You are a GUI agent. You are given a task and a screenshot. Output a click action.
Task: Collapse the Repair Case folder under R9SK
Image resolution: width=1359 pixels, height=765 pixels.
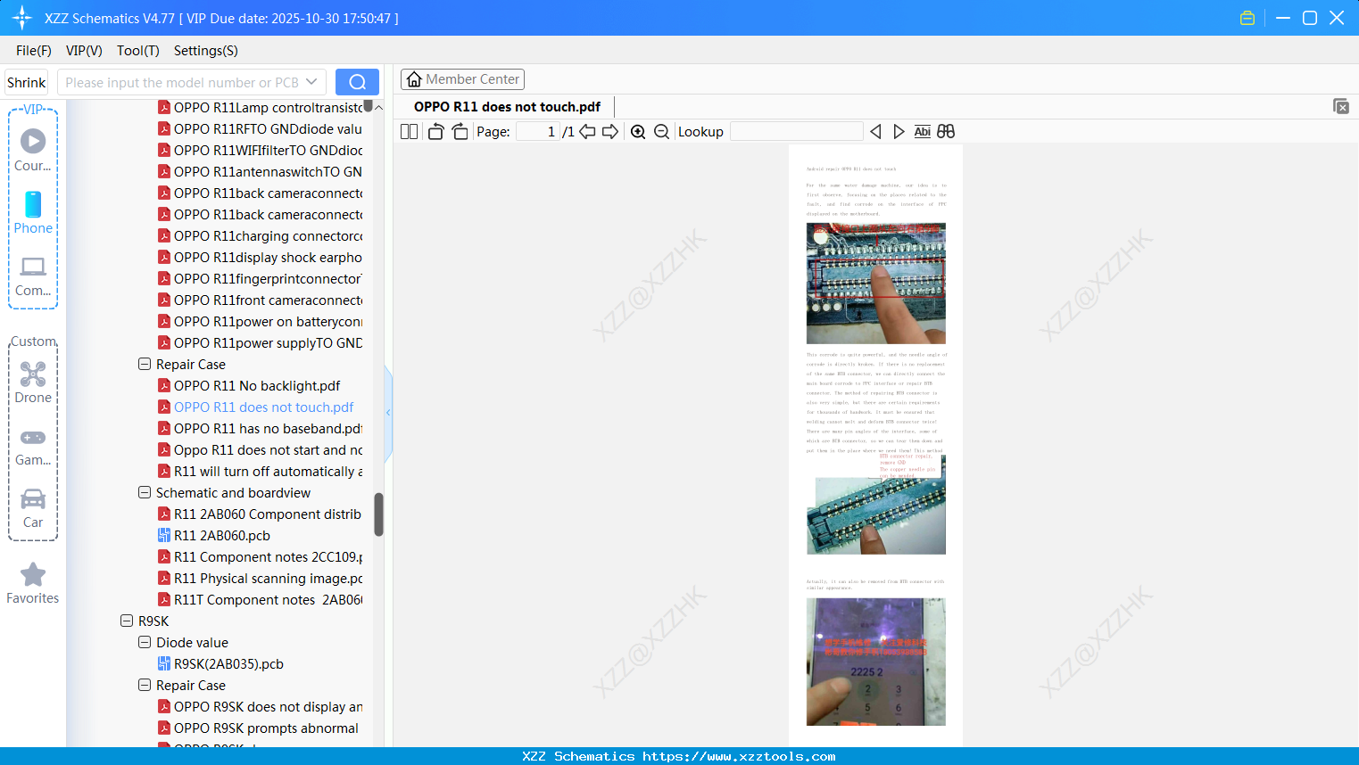[145, 686]
